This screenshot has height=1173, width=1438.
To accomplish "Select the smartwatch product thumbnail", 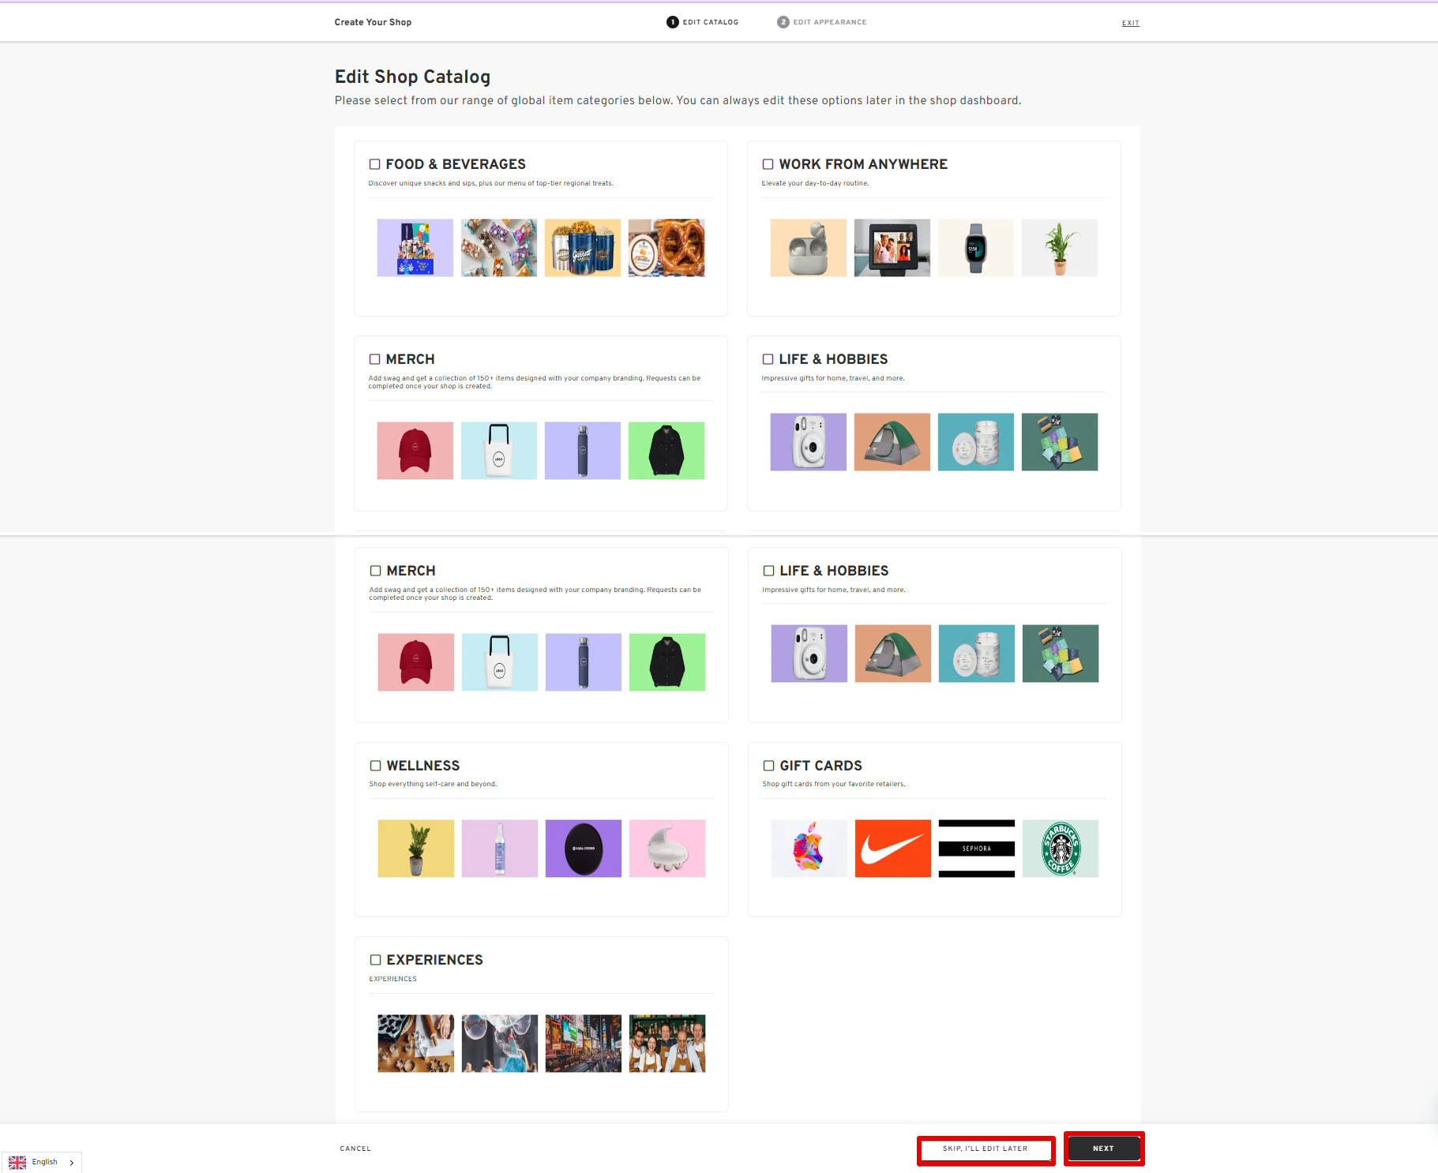I will (975, 248).
